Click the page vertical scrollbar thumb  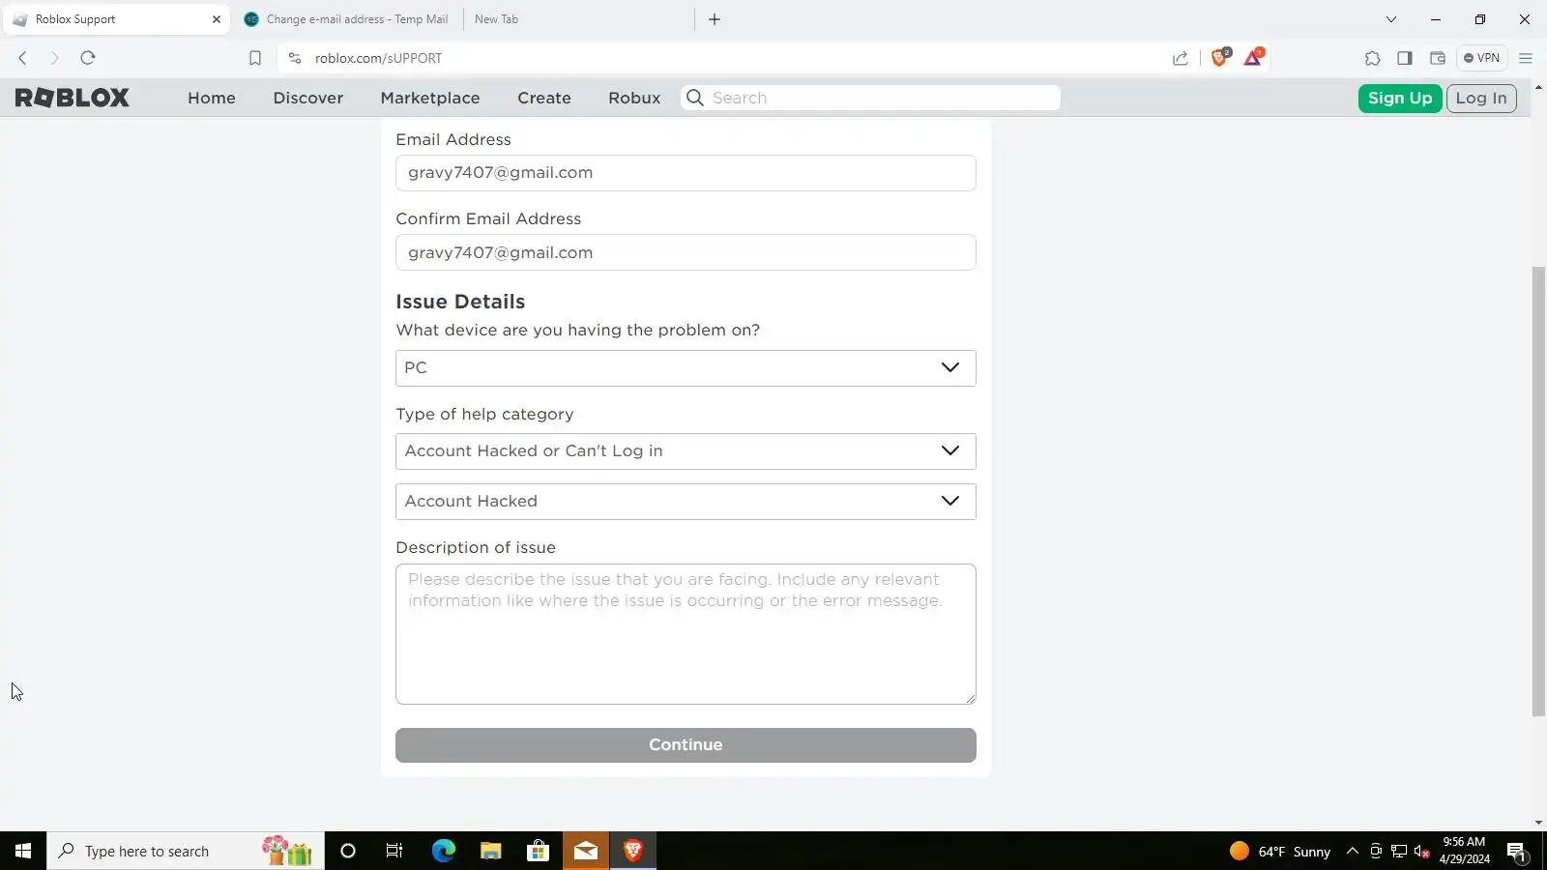click(1538, 491)
